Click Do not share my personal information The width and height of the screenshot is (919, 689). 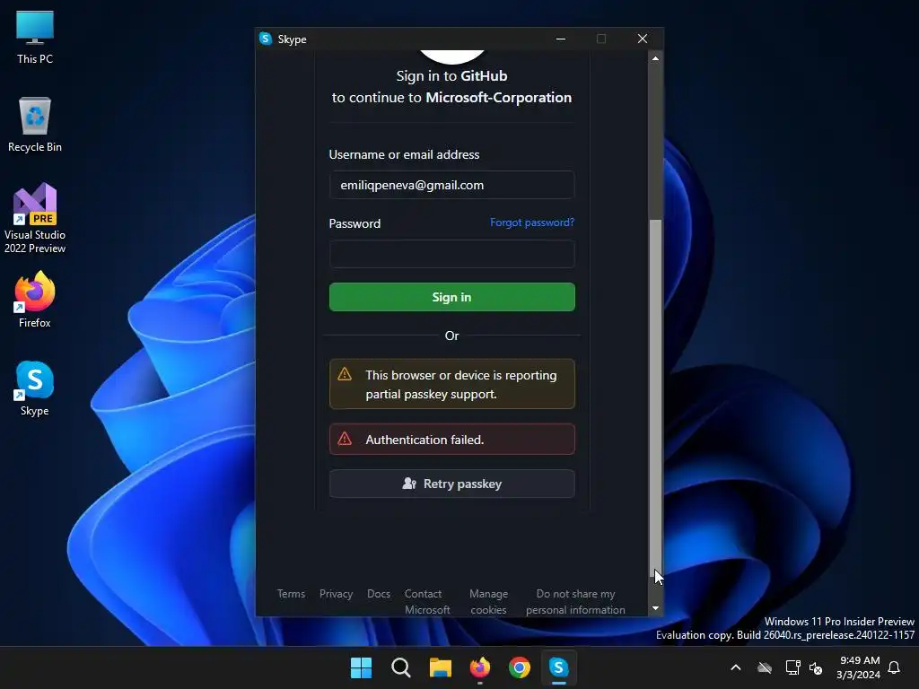pos(575,602)
